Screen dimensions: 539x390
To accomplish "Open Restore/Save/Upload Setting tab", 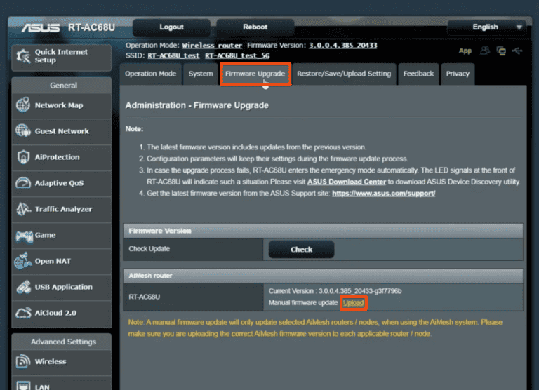I will (343, 74).
